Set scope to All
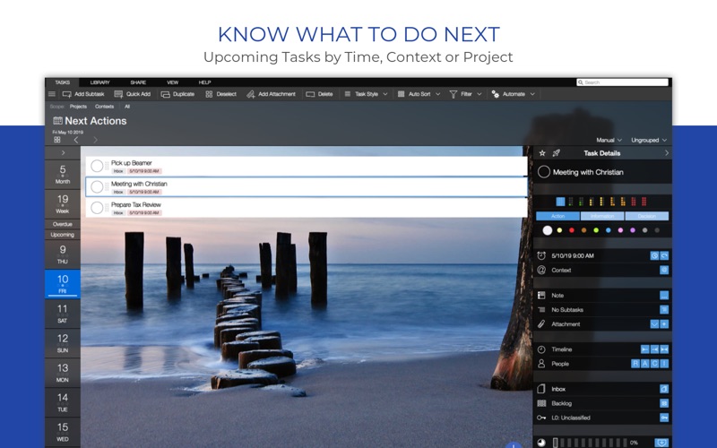 127,107
